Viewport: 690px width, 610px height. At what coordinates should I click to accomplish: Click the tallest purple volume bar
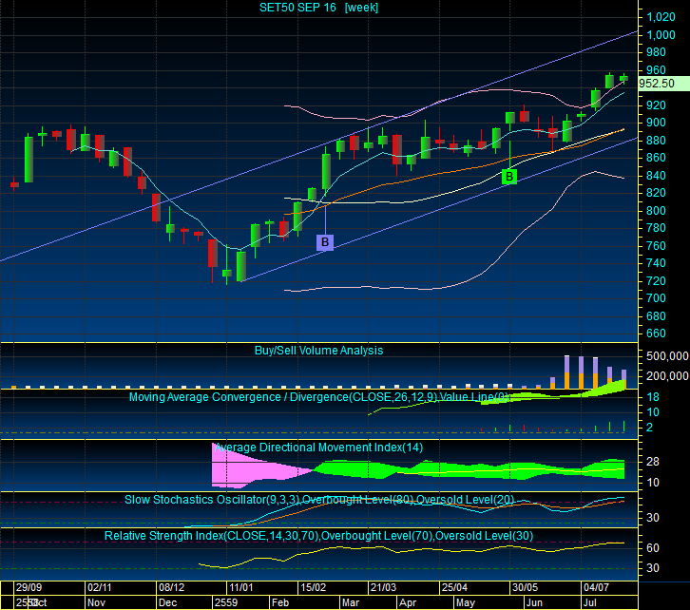[x=566, y=364]
